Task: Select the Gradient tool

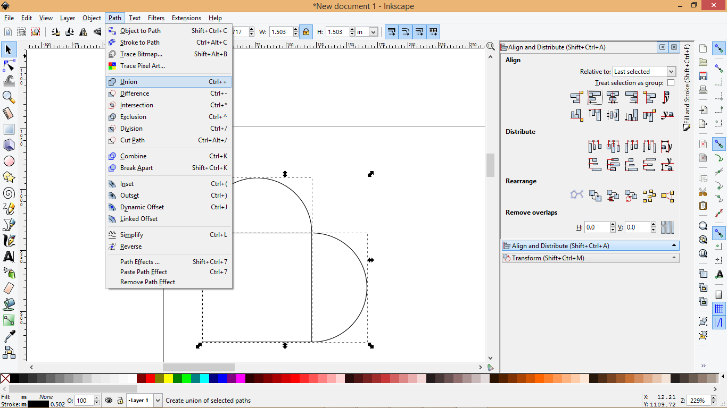Action: 9,320
